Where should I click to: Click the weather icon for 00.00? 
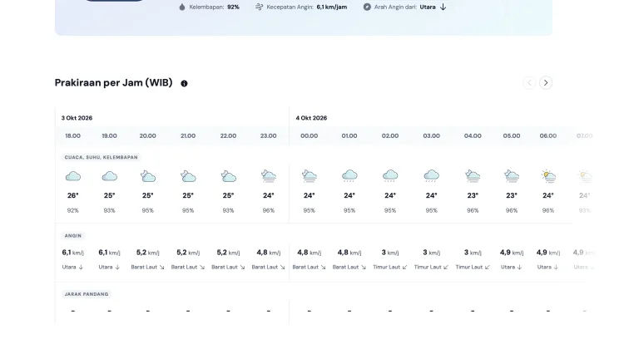[x=310, y=175]
